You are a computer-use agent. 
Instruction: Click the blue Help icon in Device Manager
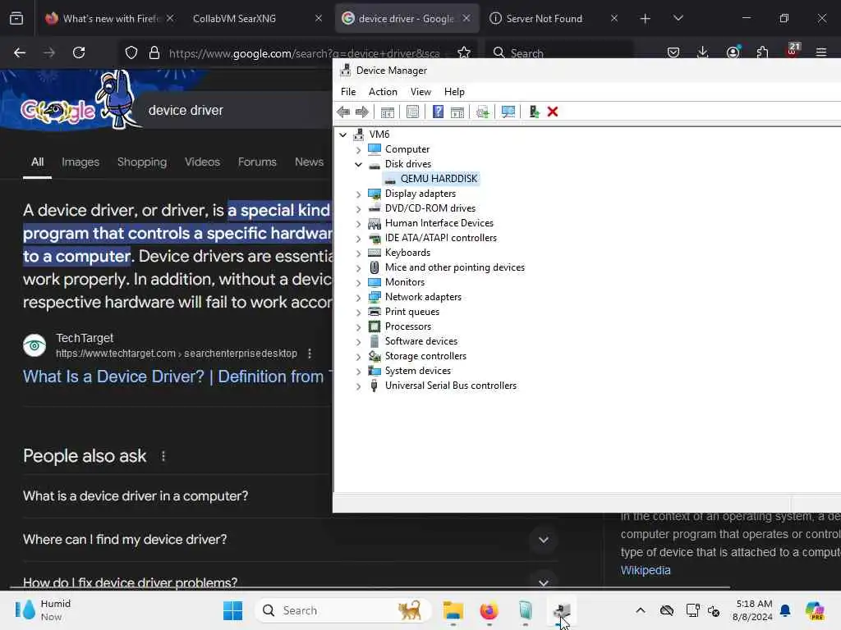(x=439, y=112)
